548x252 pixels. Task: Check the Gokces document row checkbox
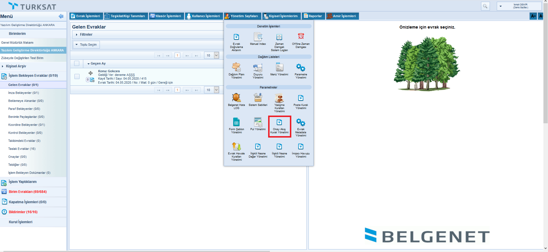coord(77,76)
